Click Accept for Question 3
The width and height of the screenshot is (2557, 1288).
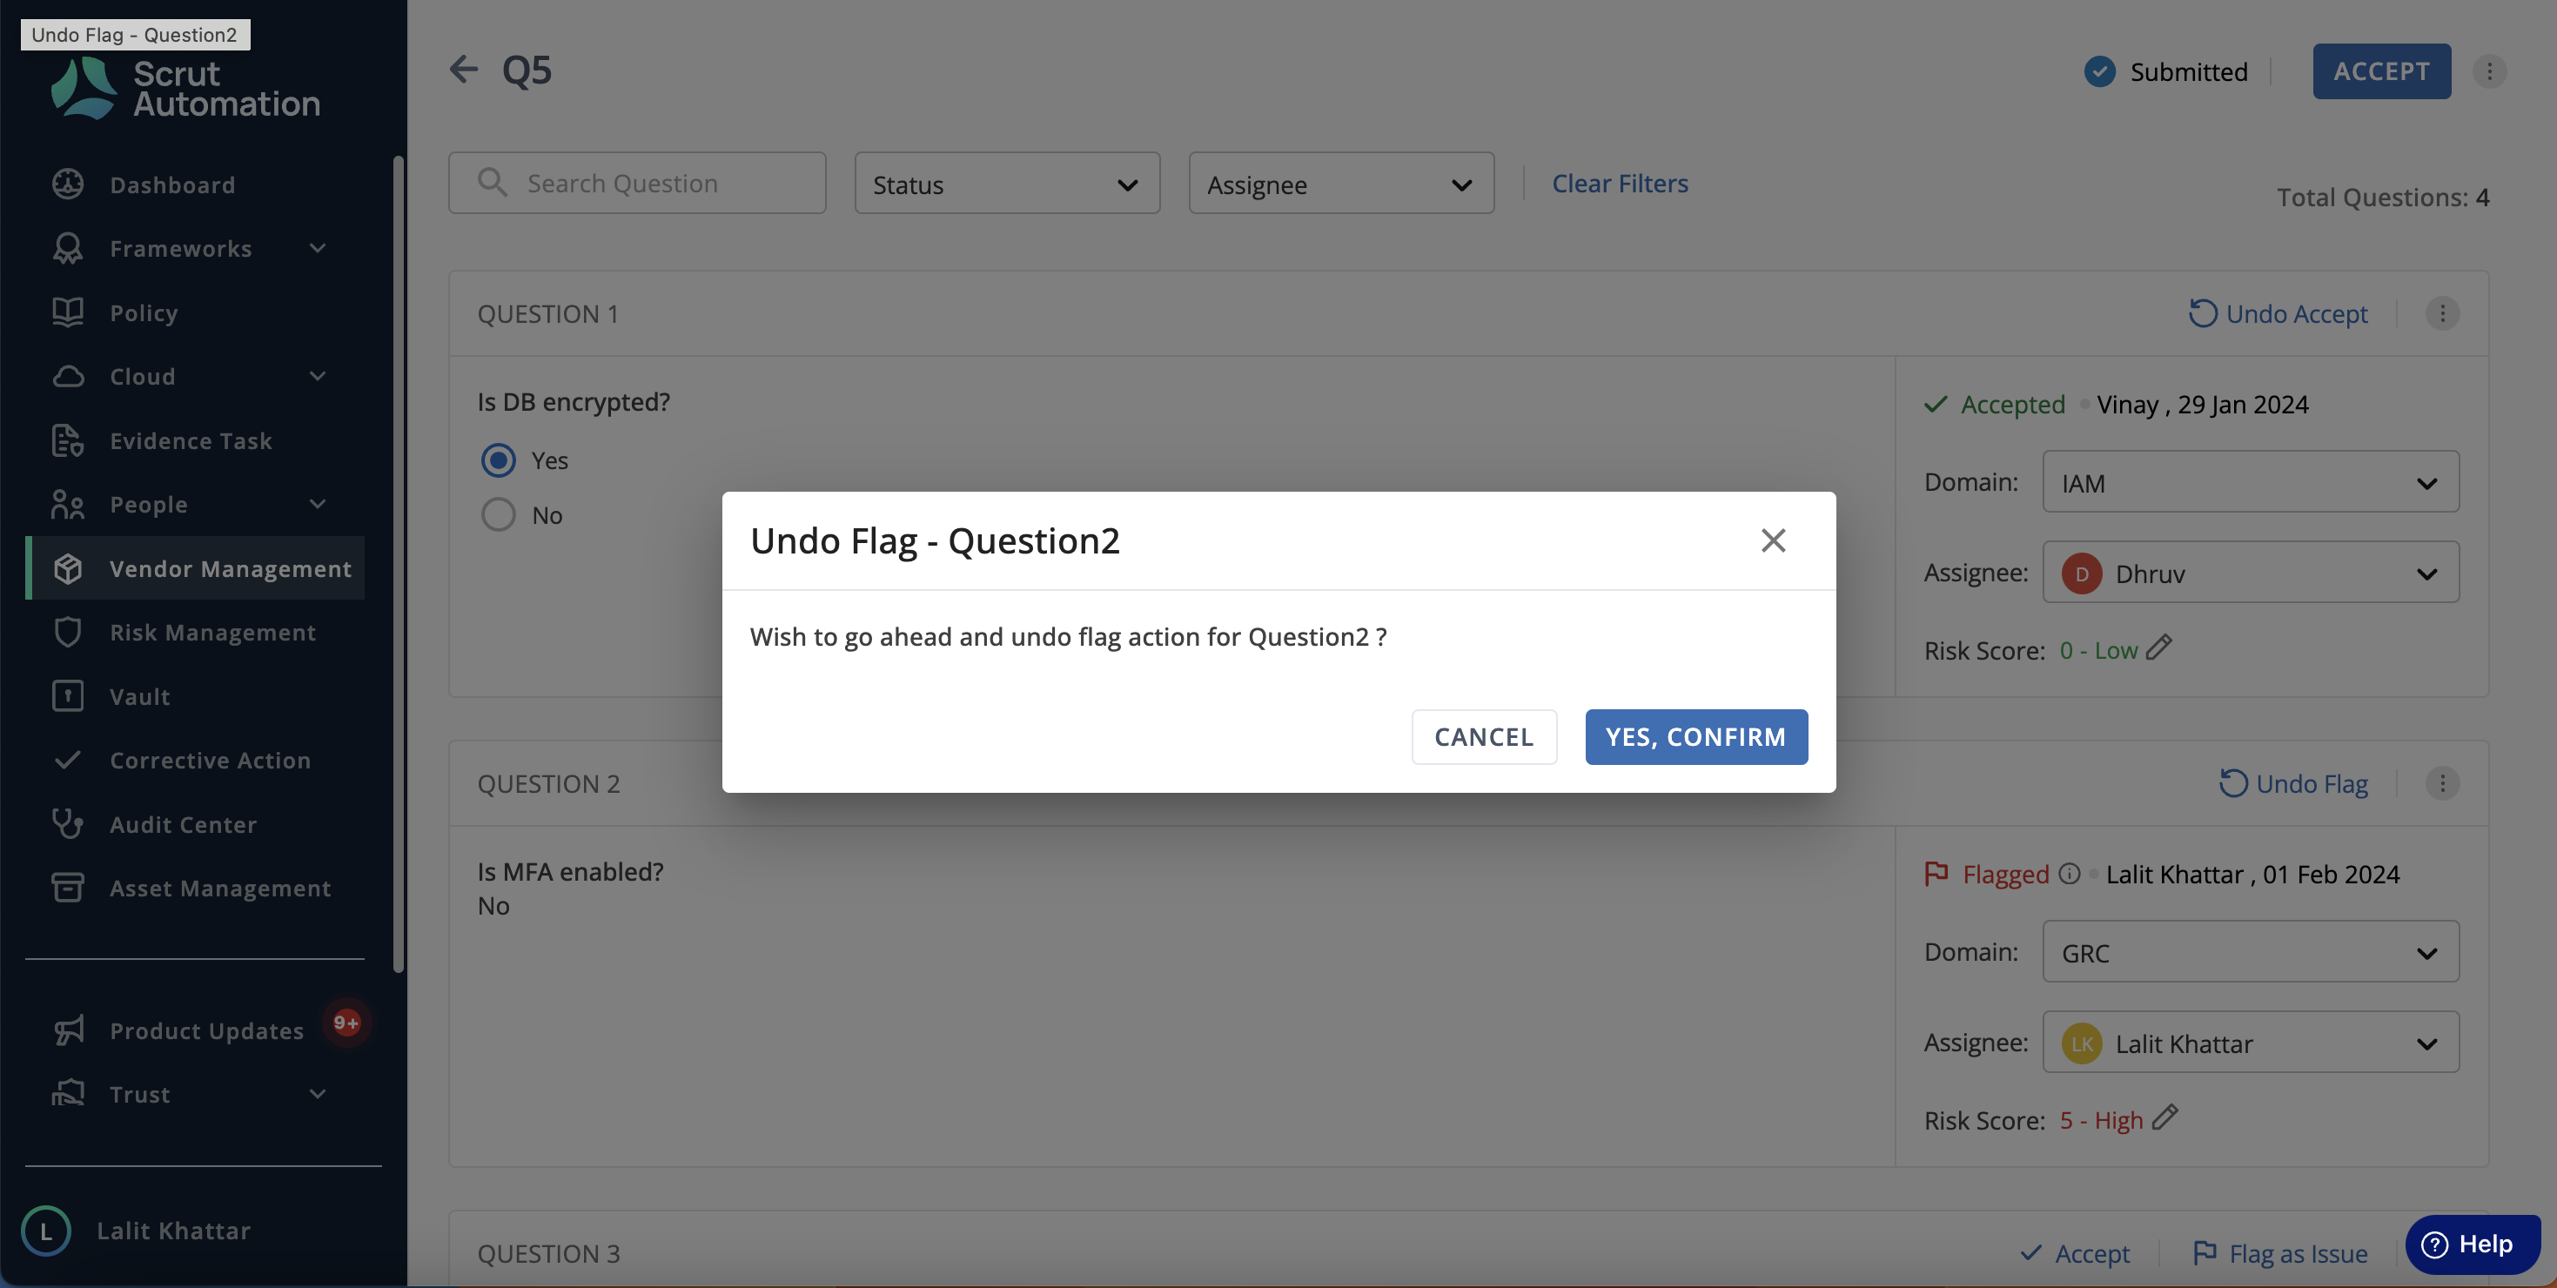click(2075, 1253)
